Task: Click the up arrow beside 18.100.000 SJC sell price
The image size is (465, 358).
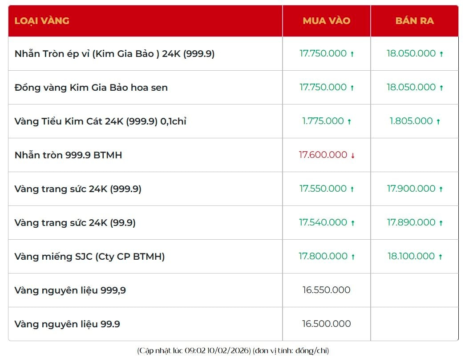Action: [440, 257]
